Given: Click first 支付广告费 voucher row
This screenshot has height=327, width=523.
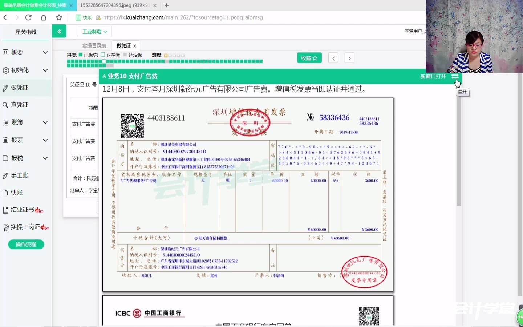Looking at the screenshot, I should [84, 124].
